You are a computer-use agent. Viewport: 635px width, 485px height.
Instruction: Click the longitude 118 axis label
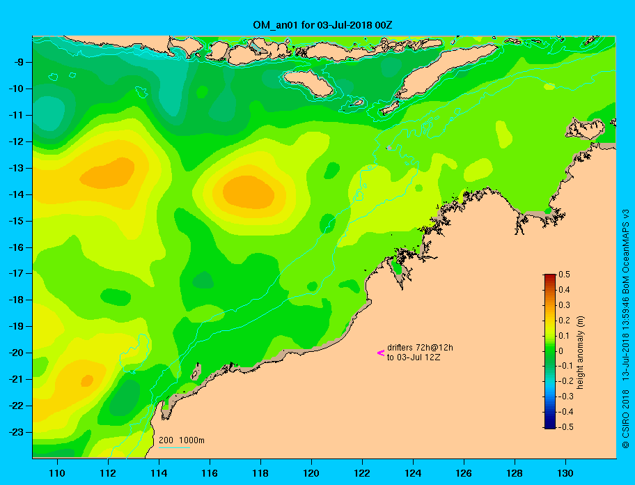click(x=260, y=473)
